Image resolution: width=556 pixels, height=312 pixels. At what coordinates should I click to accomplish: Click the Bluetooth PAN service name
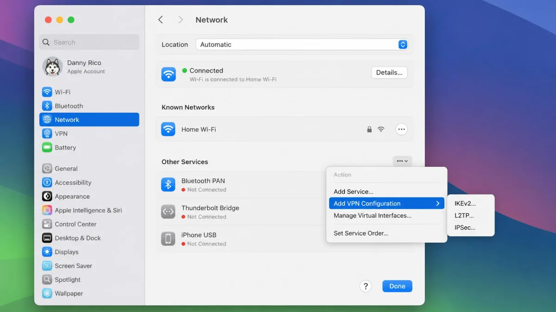203,181
